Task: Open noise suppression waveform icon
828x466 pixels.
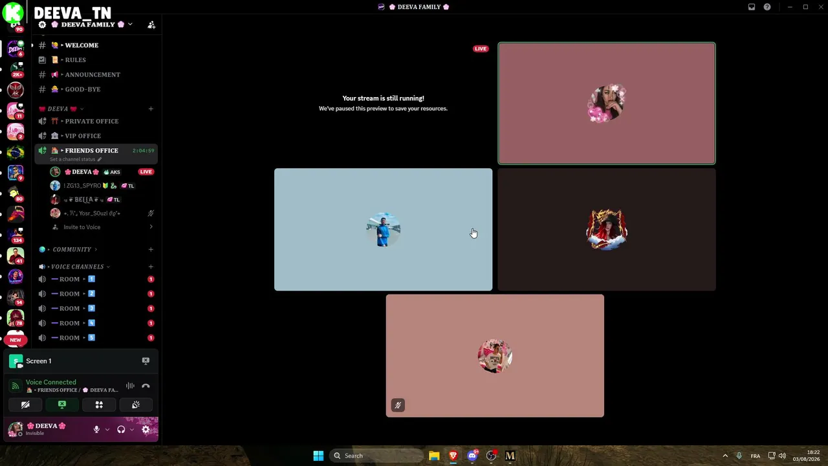Action: 130,386
